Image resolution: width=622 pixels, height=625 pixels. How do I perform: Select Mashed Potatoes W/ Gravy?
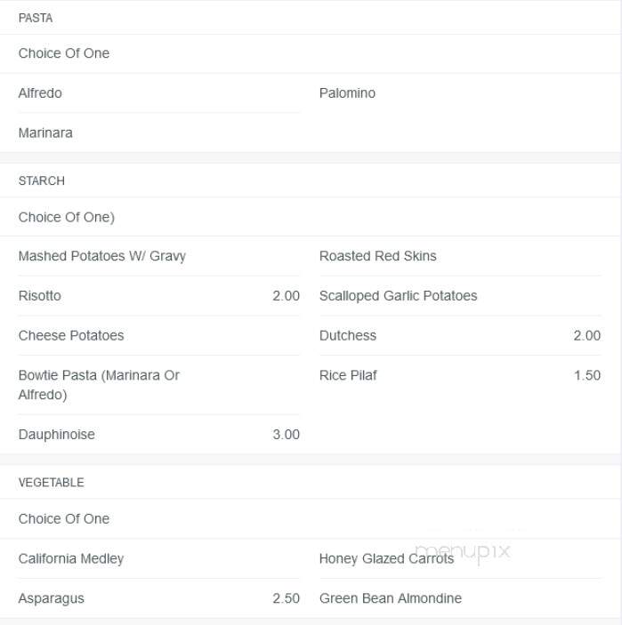(102, 256)
